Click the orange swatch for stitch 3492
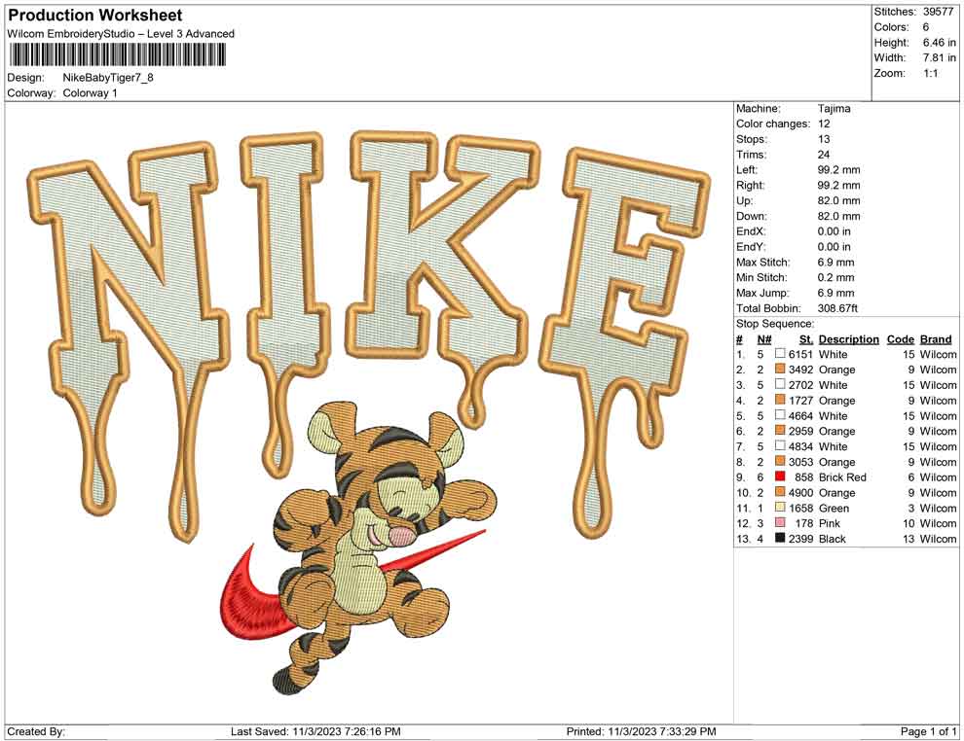 [780, 369]
